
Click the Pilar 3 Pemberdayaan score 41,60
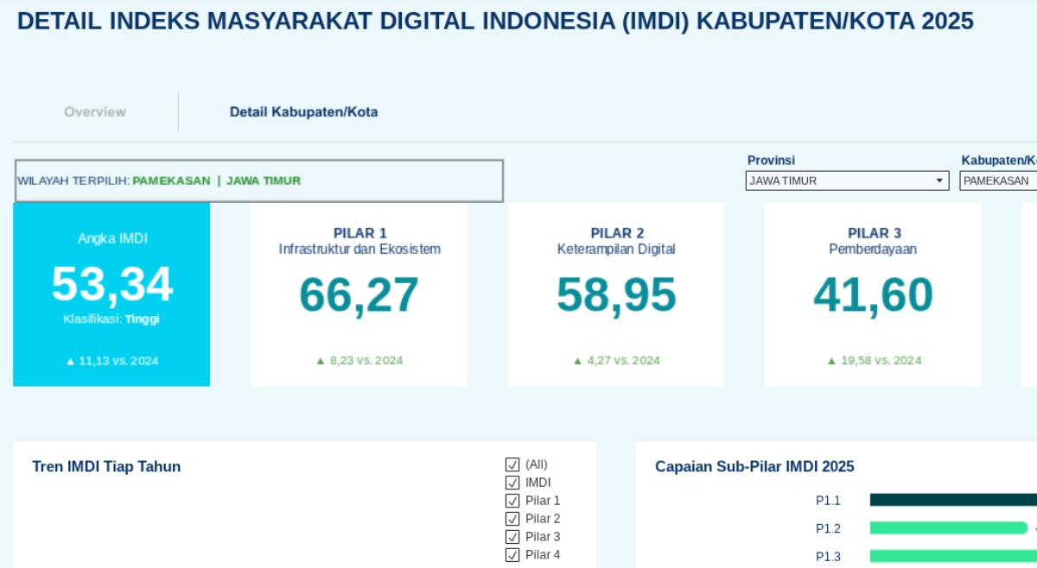[x=873, y=295]
